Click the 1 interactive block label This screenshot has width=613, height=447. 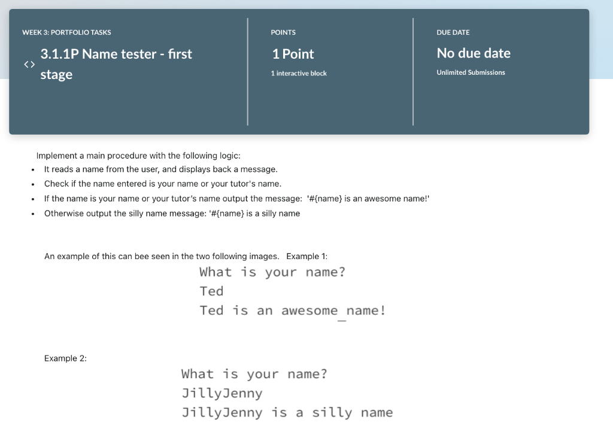(x=299, y=73)
